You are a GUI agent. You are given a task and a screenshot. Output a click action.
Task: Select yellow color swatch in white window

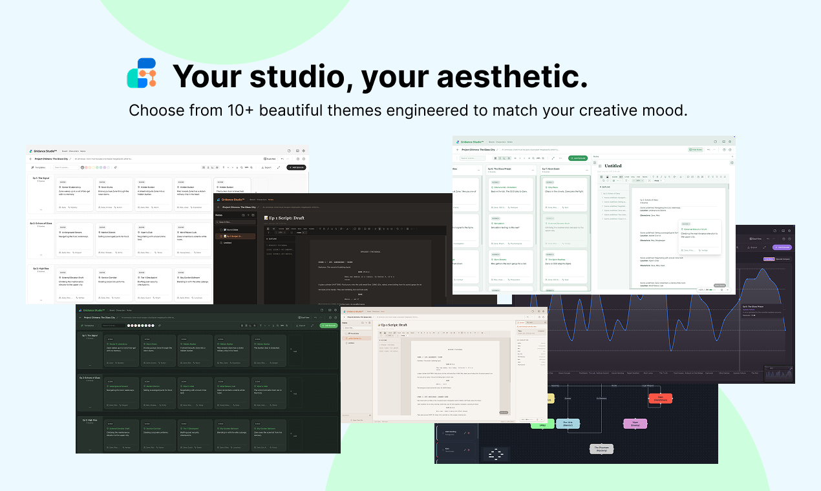[93, 167]
